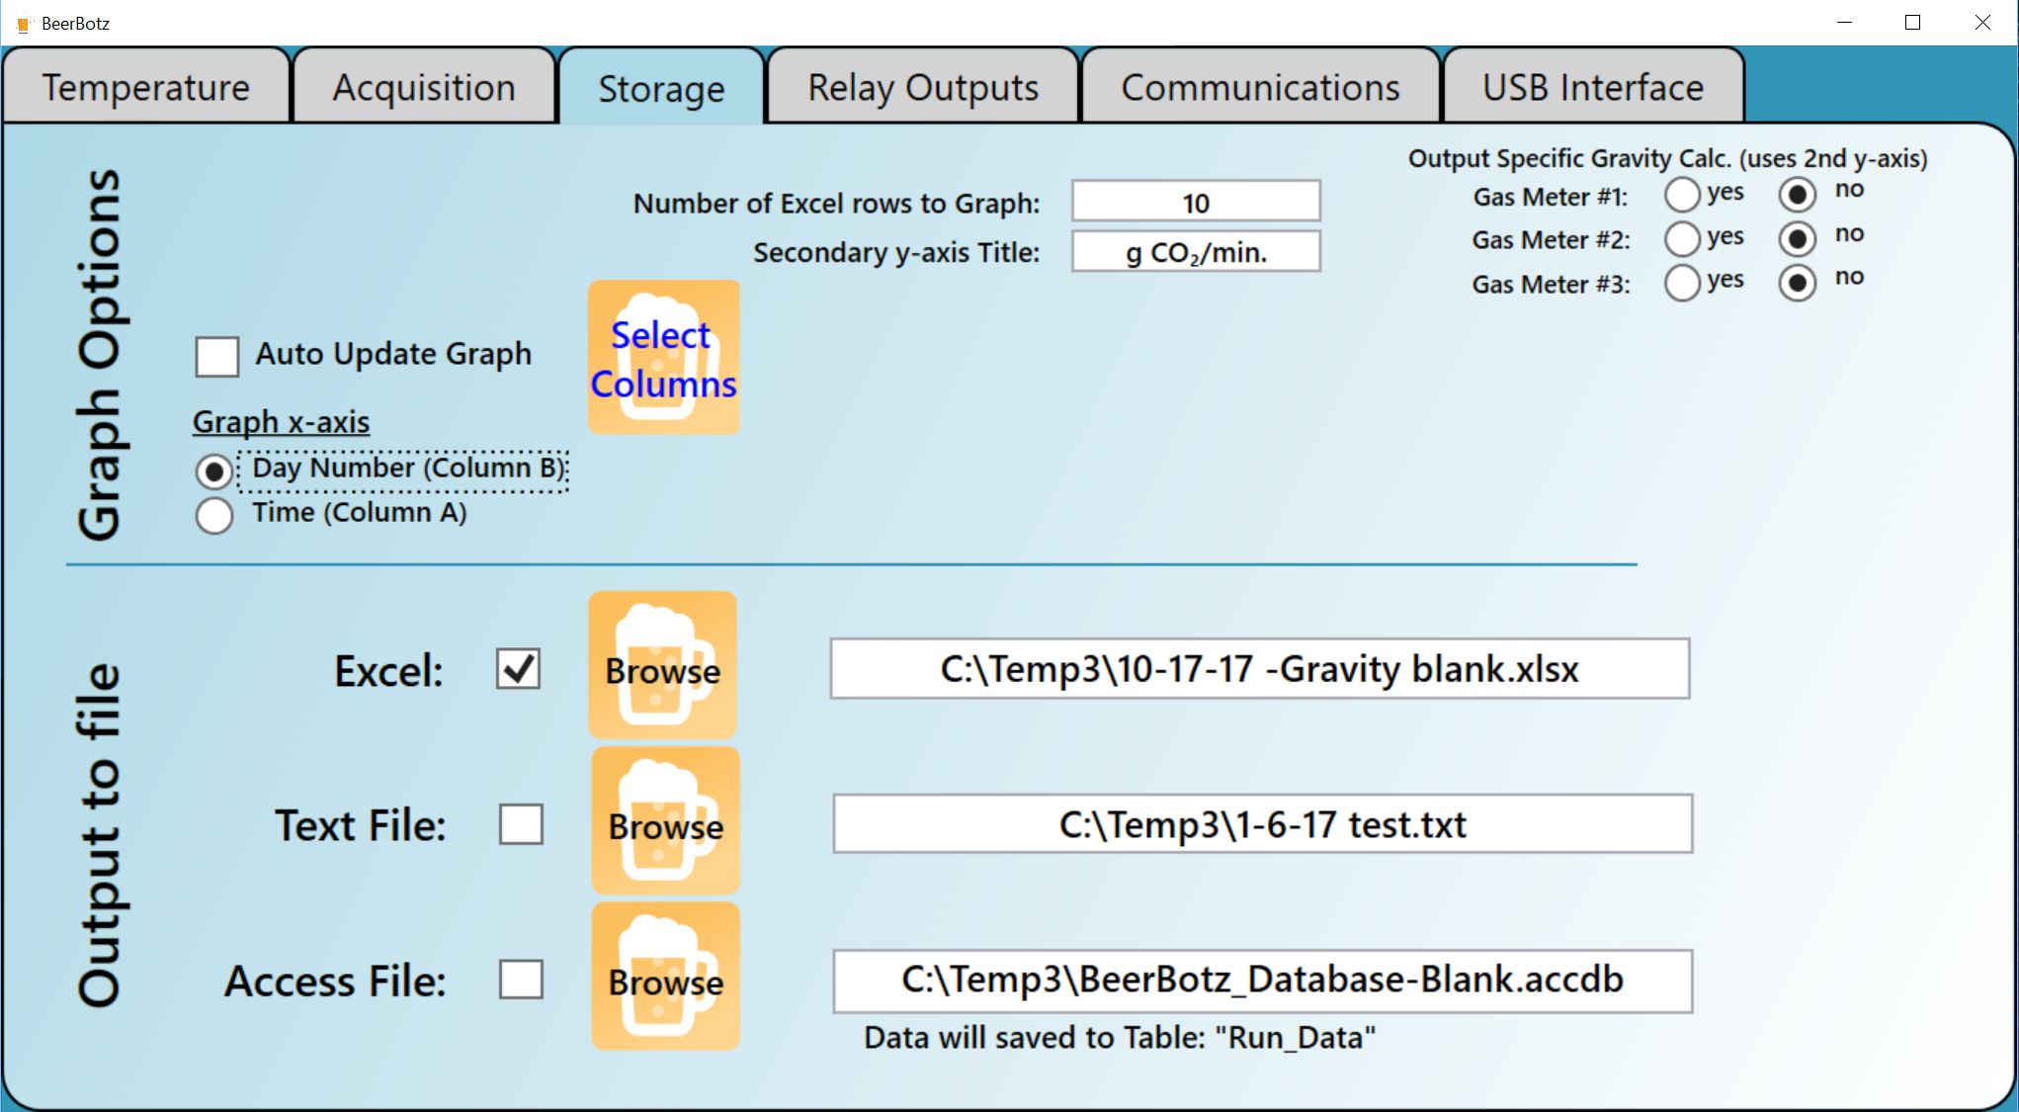Choose yes for Gas Meter #2
2019x1112 pixels.
1682,238
